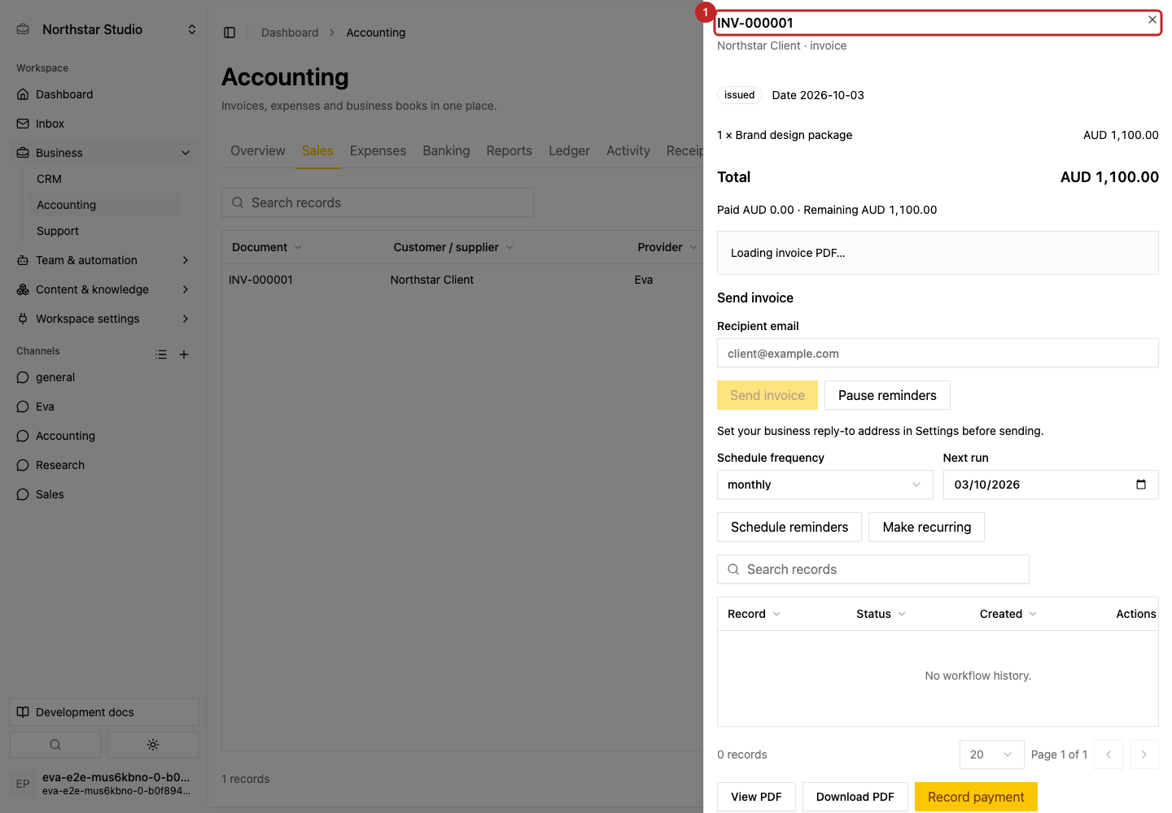This screenshot has height=813, width=1172.
Task: Open CRM under Business
Action: click(x=104, y=179)
